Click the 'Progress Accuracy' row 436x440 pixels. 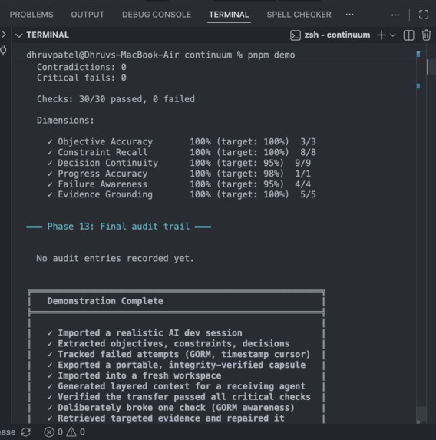click(179, 174)
